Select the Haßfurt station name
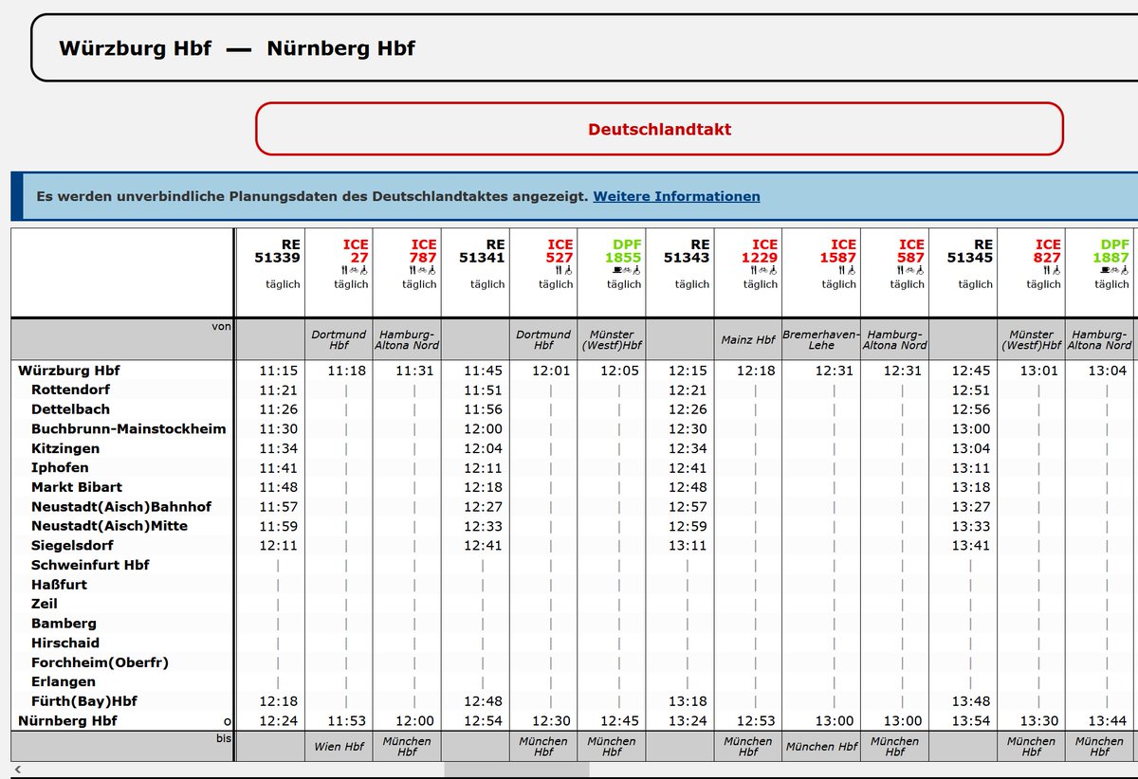This screenshot has width=1138, height=779. [59, 584]
